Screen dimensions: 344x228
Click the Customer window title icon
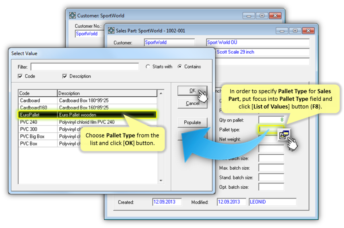[73, 15]
